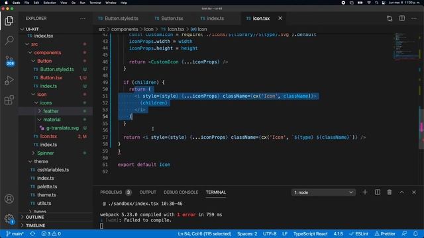424x238 pixels.
Task: Open the Apple menu
Action: pyautogui.click(x=6, y=3)
